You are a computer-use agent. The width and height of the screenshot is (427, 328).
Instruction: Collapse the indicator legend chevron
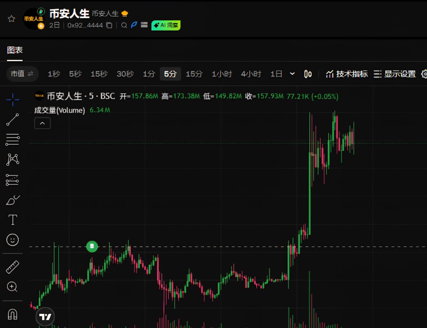point(42,123)
